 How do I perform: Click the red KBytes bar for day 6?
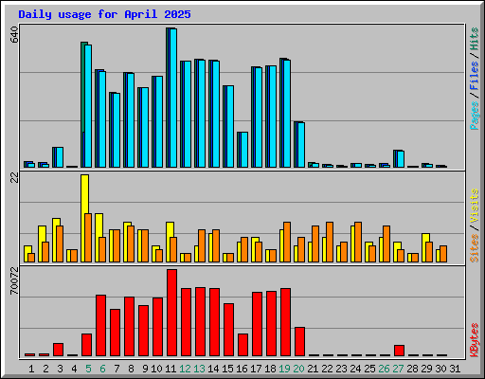pos(101,326)
